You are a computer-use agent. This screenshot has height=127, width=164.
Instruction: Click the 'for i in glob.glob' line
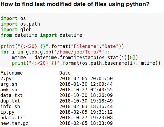(x=55, y=52)
